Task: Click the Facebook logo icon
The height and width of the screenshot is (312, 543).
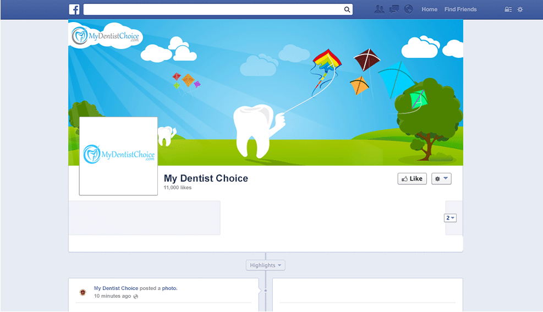Action: (x=74, y=9)
